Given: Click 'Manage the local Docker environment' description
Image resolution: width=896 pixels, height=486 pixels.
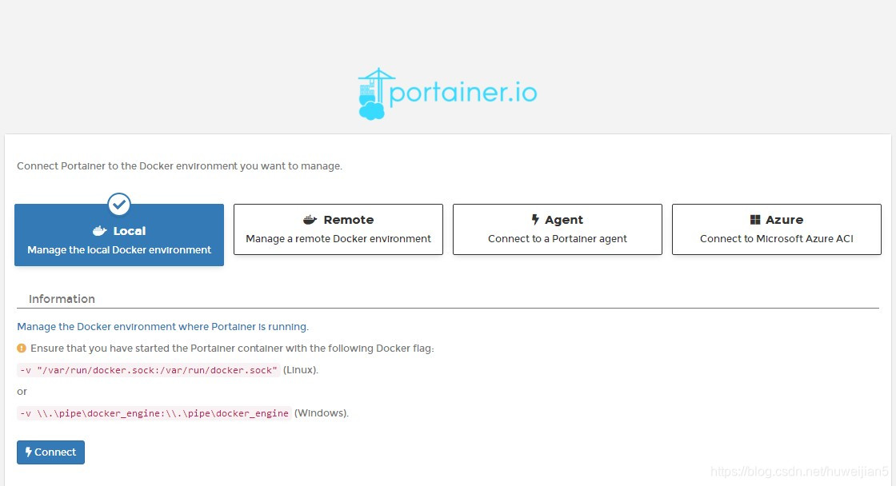Looking at the screenshot, I should [x=119, y=250].
